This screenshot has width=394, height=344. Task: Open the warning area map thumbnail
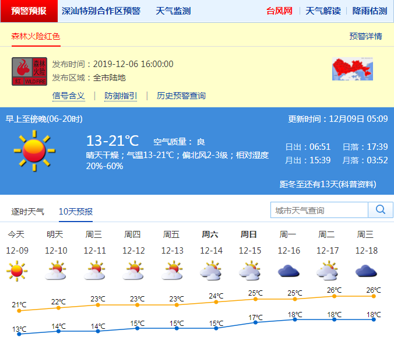tap(352, 69)
